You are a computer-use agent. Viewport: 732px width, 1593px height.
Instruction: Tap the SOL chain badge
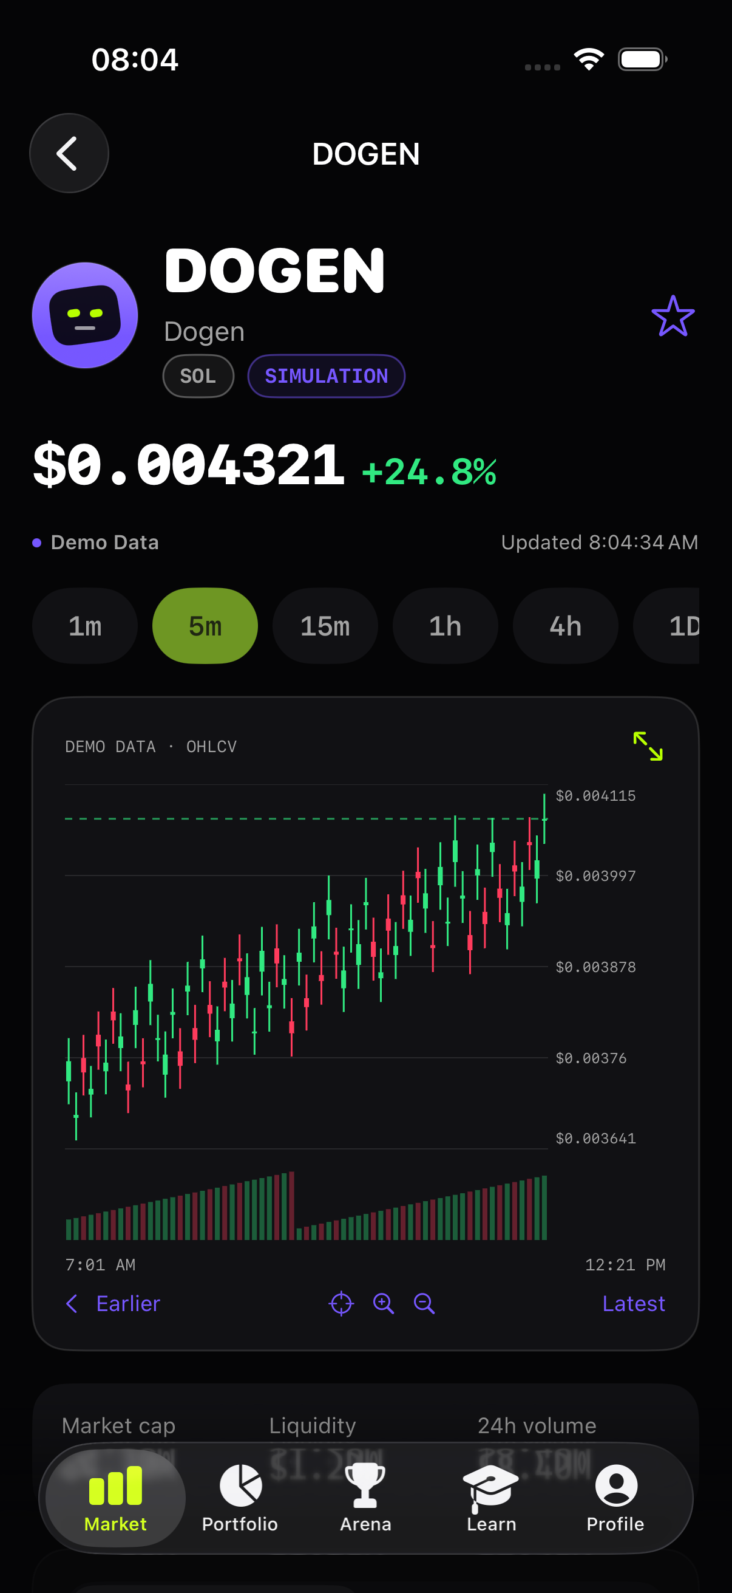click(198, 376)
